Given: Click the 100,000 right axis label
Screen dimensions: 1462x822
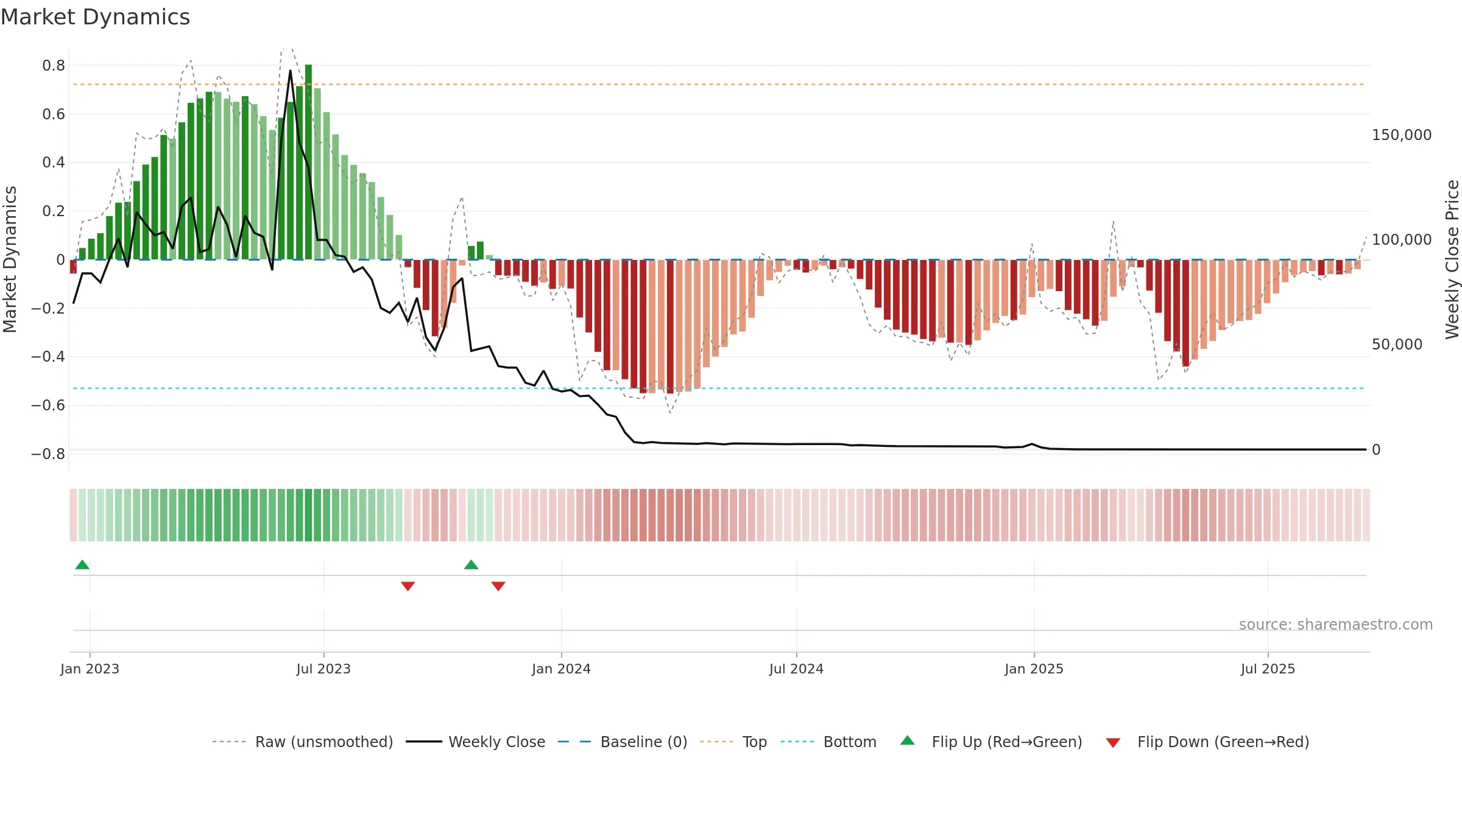Looking at the screenshot, I should tap(1402, 240).
